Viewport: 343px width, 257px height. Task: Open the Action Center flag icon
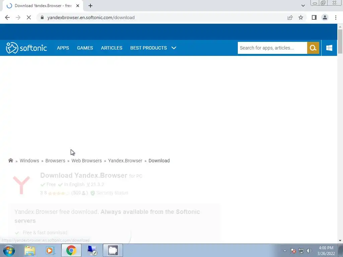coord(293,251)
